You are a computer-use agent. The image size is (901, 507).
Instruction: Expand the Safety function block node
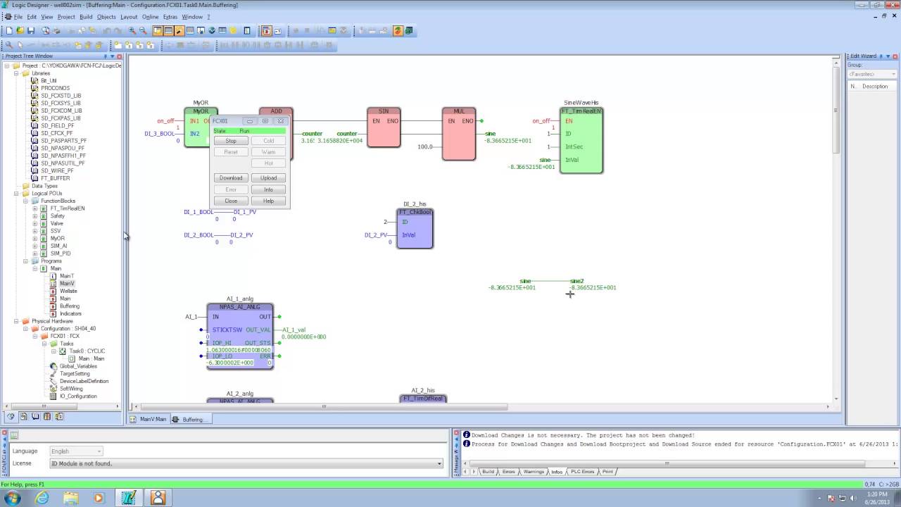tap(34, 216)
